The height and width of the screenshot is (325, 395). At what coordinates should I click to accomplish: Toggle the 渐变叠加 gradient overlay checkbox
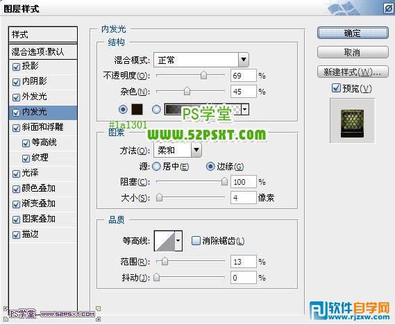(x=16, y=204)
